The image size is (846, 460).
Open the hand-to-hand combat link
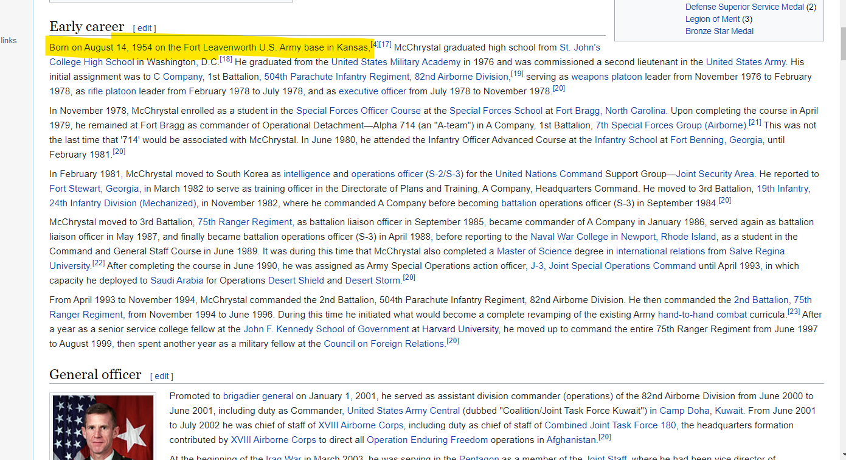[702, 315]
